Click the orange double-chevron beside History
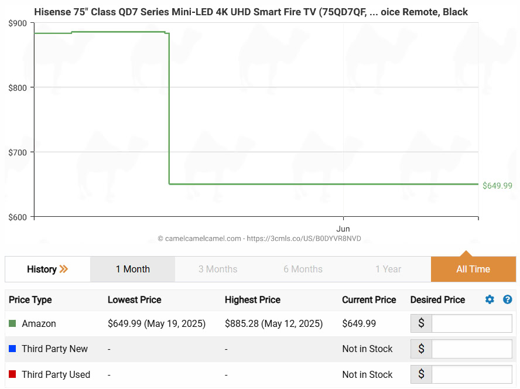This screenshot has height=389, width=520. (x=64, y=269)
